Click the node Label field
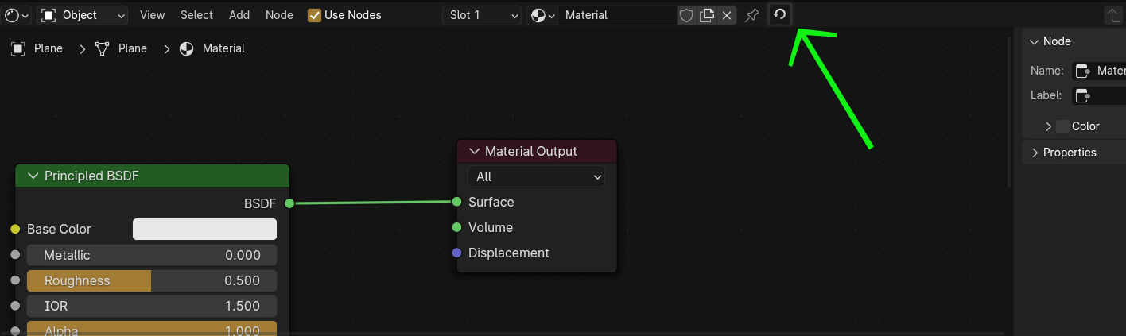 click(x=1099, y=95)
